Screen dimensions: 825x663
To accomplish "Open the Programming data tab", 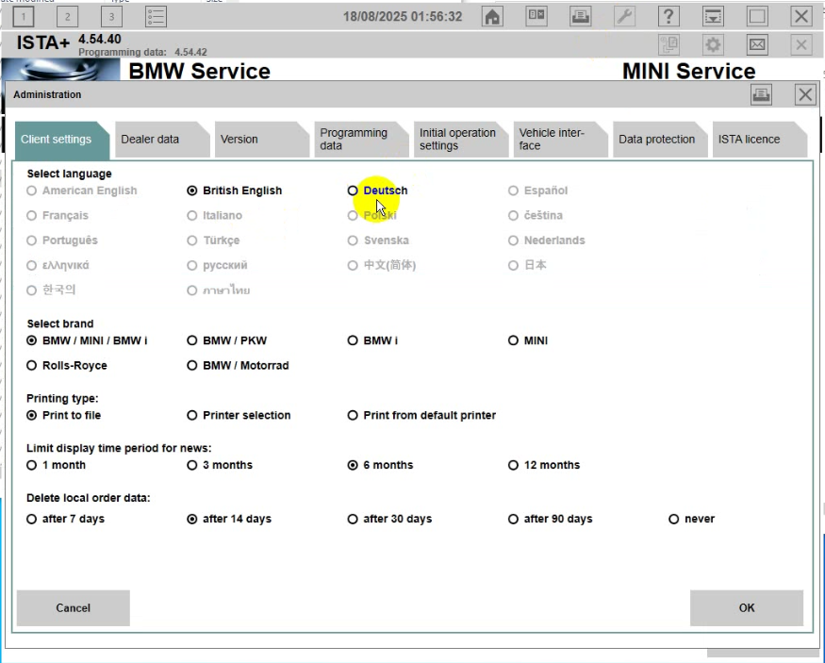I will tap(361, 140).
